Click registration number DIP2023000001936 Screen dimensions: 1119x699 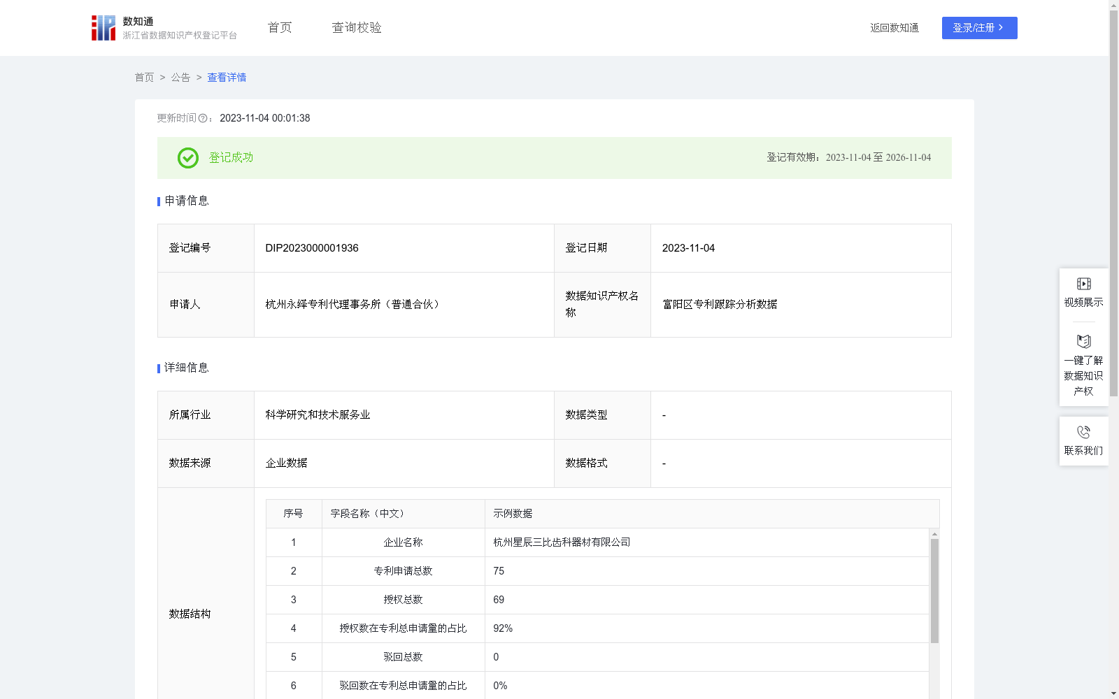point(312,248)
